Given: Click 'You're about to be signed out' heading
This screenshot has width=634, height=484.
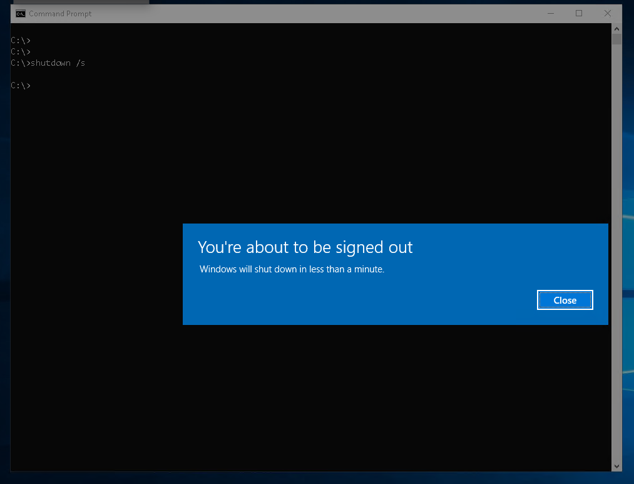Looking at the screenshot, I should click(305, 247).
